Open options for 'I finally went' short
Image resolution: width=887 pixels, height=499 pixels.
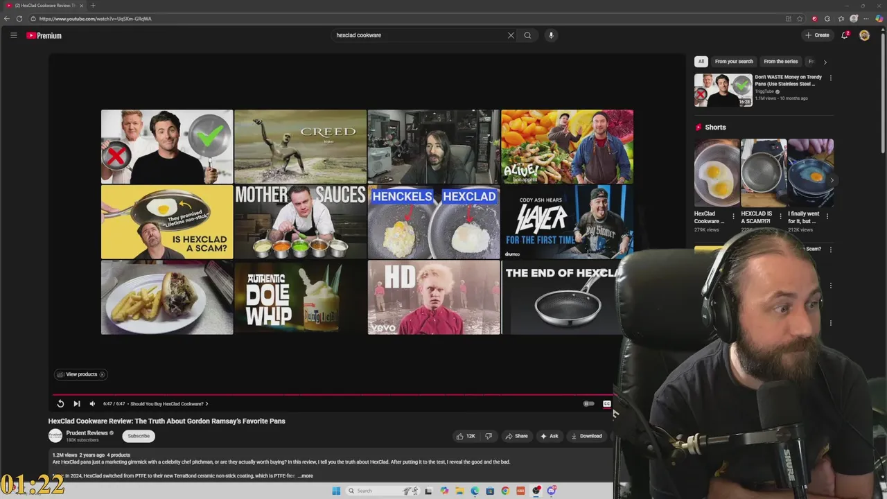tap(827, 216)
